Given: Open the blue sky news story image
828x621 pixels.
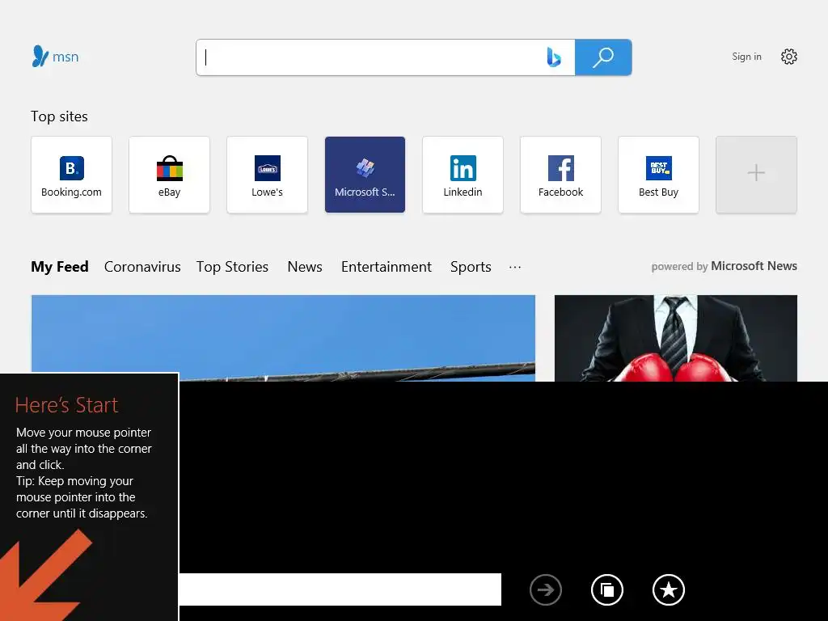Looking at the screenshot, I should click(283, 338).
